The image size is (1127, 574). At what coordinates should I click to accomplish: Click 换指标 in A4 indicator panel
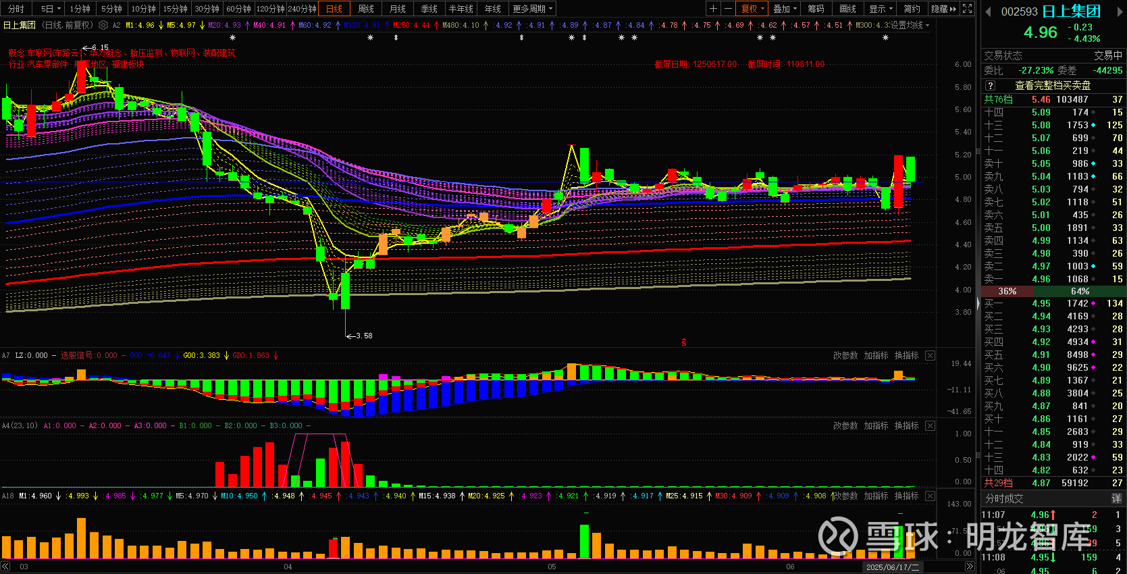click(x=906, y=425)
